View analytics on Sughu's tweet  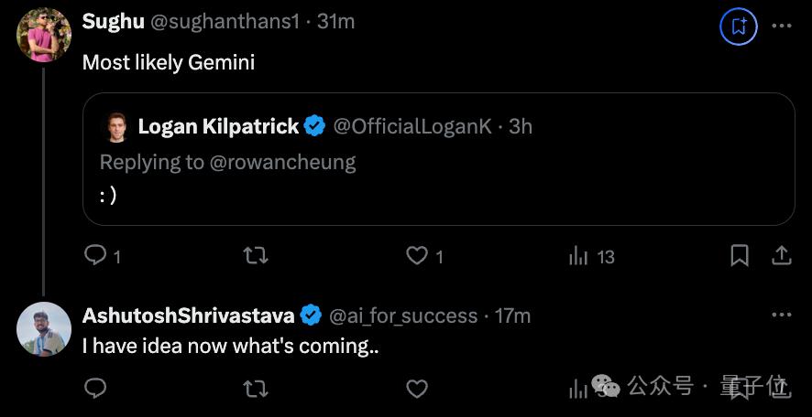point(578,256)
